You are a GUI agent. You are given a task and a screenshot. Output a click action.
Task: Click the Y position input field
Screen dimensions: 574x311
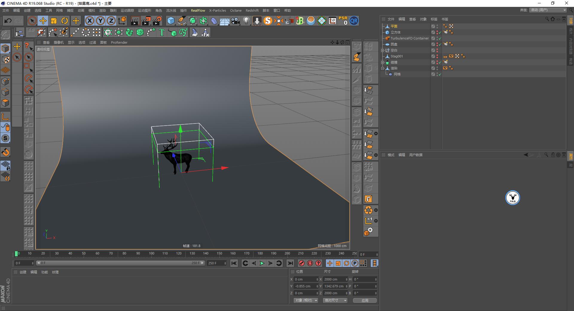305,286
